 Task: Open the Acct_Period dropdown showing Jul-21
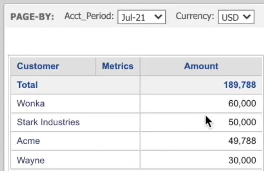[x=142, y=17]
